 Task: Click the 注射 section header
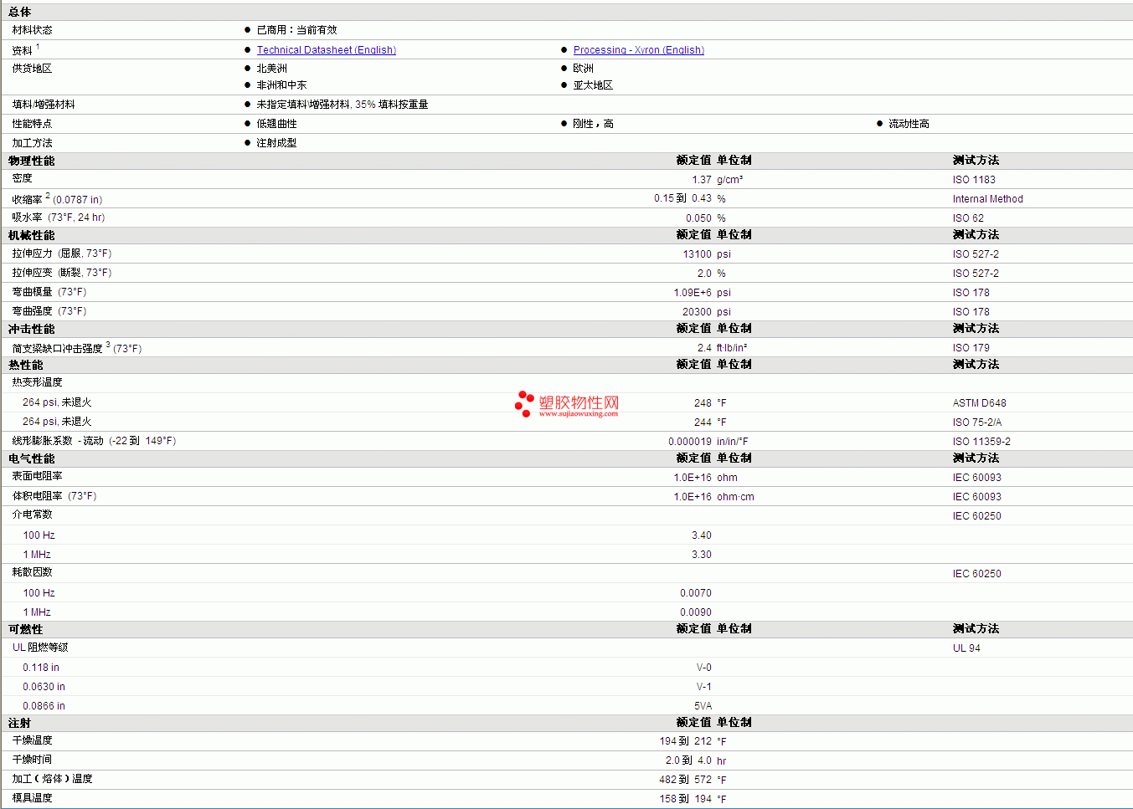click(20, 723)
